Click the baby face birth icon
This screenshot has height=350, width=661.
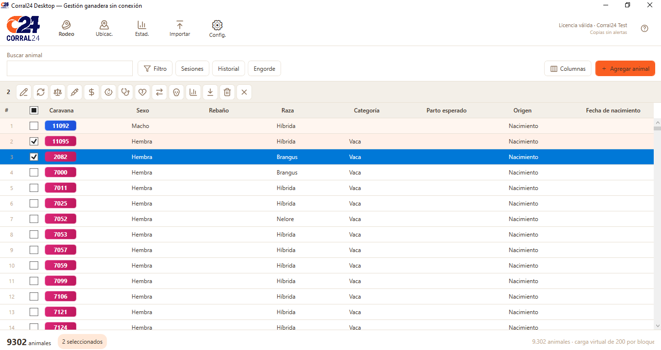click(x=109, y=92)
